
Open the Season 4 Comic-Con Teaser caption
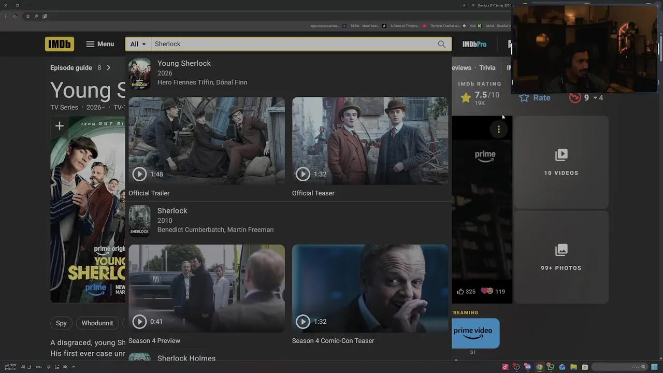[333, 341]
